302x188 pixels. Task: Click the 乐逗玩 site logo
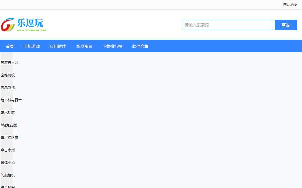[23, 25]
